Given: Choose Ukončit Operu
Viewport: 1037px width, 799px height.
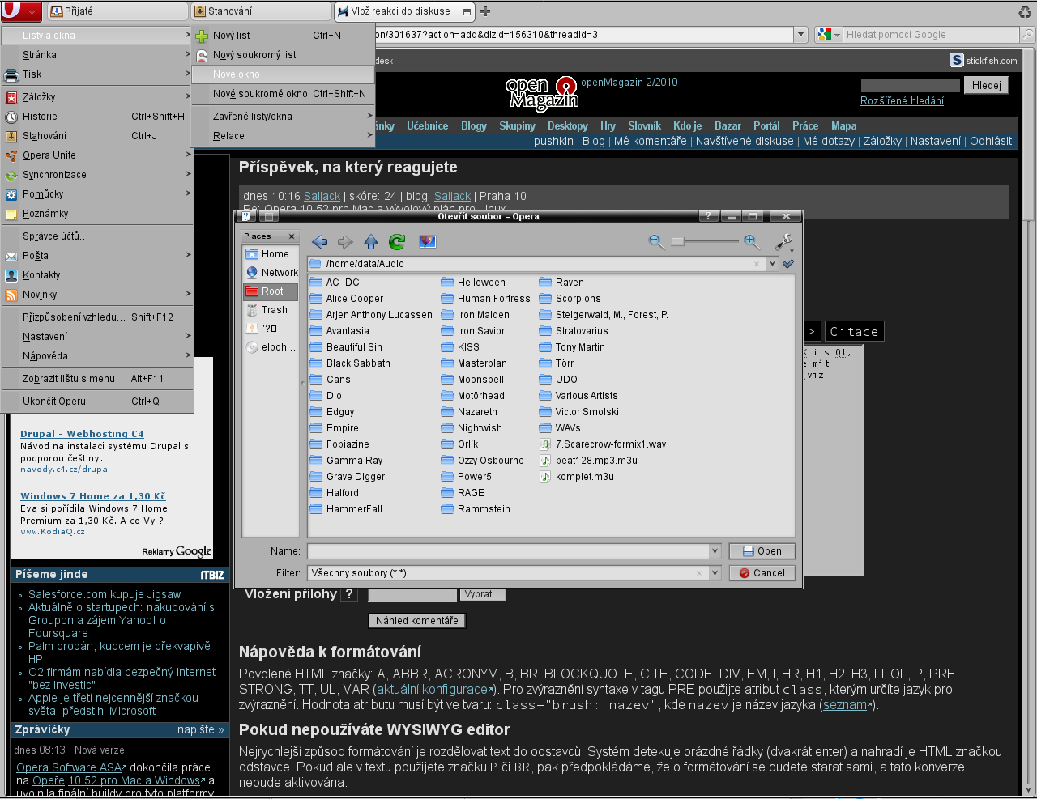Looking at the screenshot, I should coord(97,402).
